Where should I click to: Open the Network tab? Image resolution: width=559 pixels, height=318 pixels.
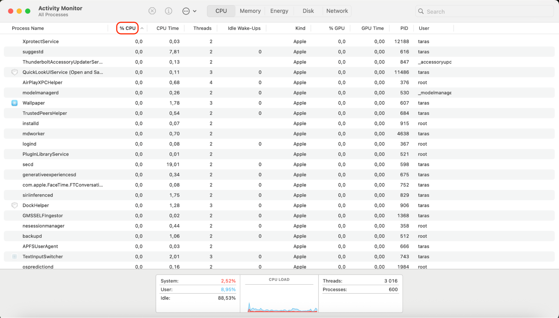(337, 11)
